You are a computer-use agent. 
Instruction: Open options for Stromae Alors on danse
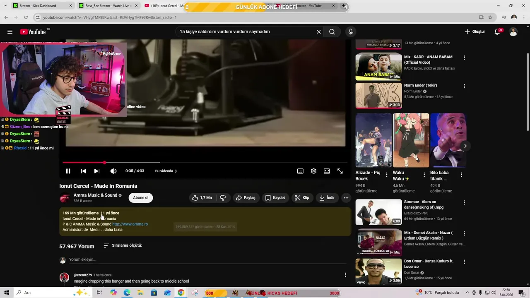click(x=464, y=203)
